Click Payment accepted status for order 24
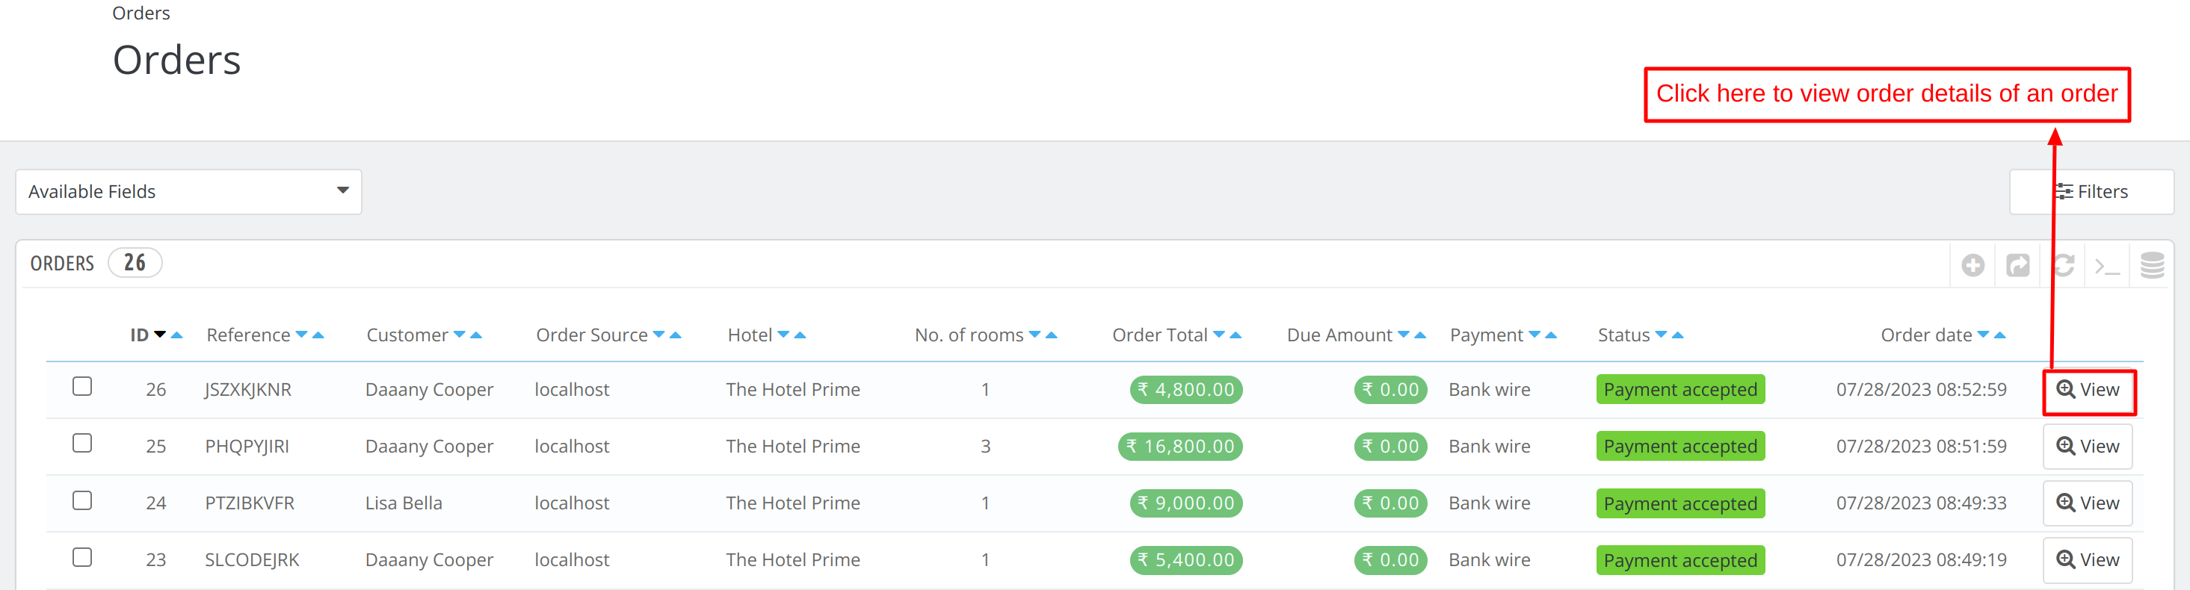Screen dimensions: 2190x590 click(1681, 503)
